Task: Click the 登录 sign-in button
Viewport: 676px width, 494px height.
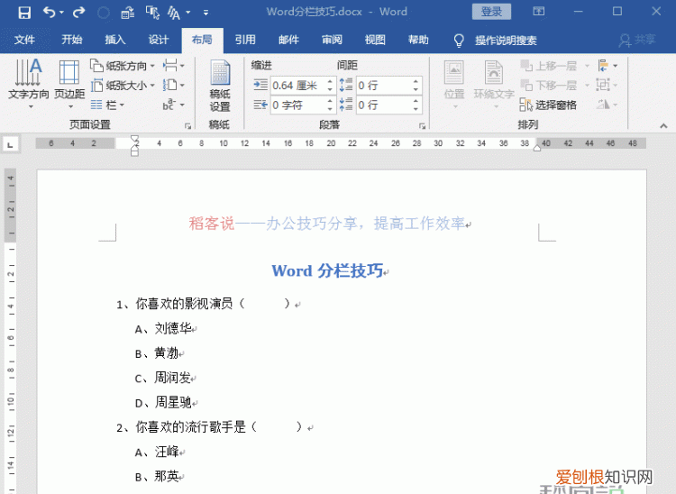Action: (491, 12)
